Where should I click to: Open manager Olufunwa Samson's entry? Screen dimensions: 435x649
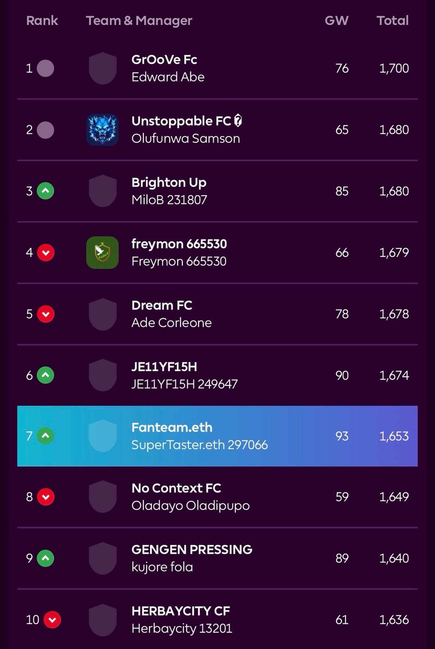click(185, 139)
